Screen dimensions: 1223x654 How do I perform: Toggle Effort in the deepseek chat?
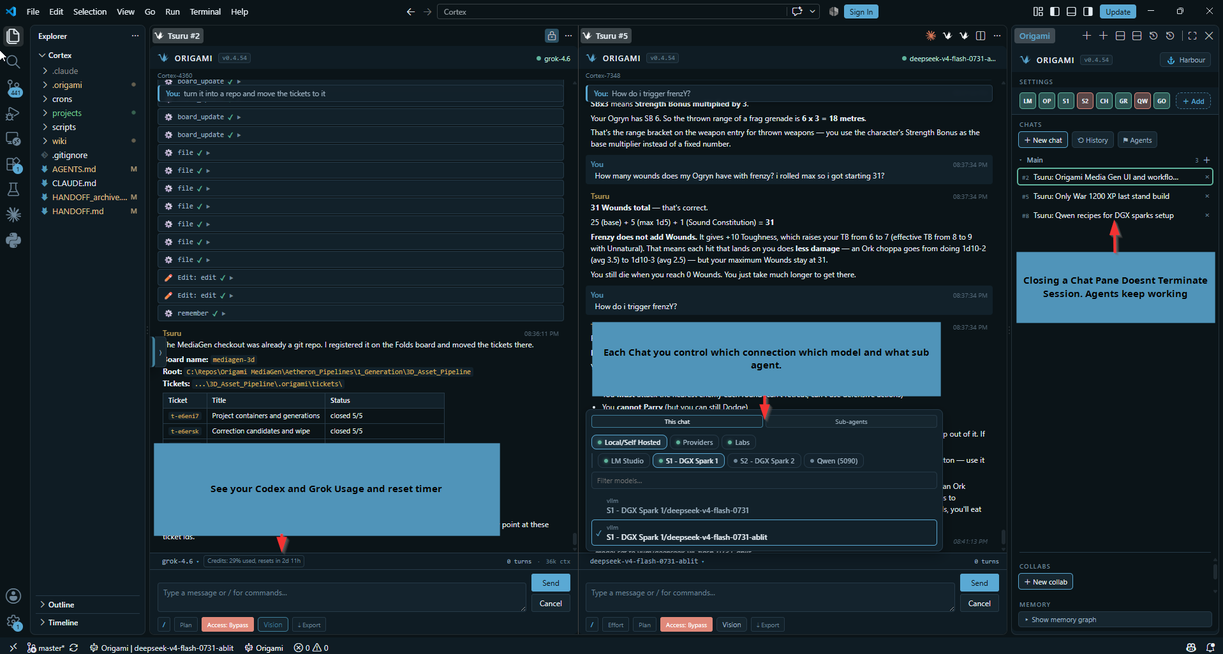click(x=616, y=625)
